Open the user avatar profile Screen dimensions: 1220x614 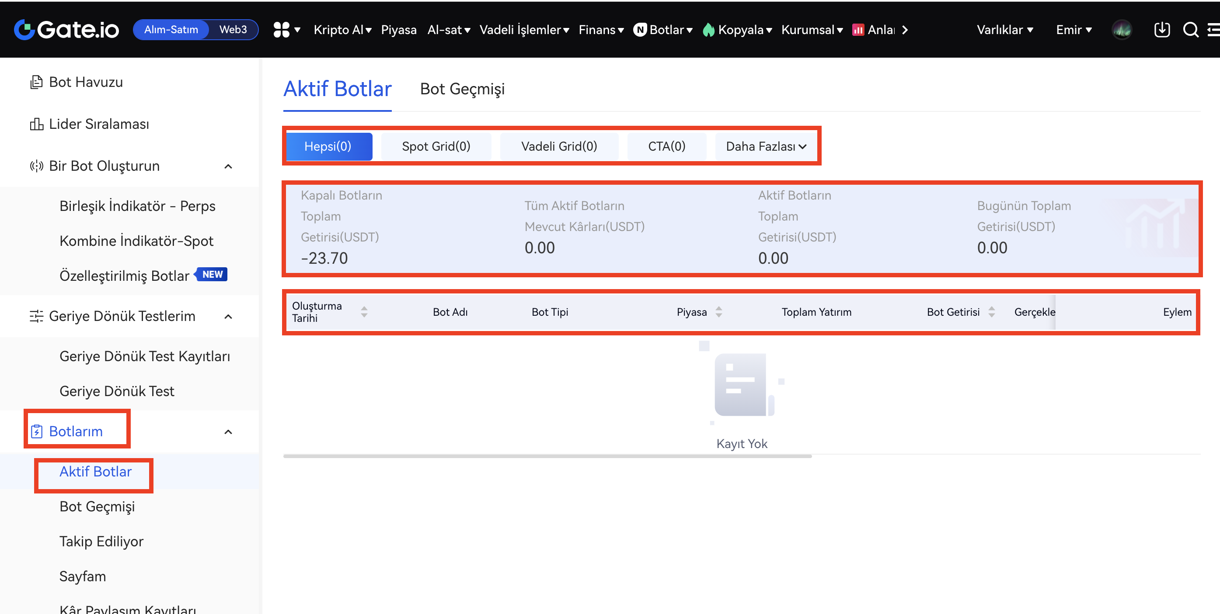click(1122, 30)
